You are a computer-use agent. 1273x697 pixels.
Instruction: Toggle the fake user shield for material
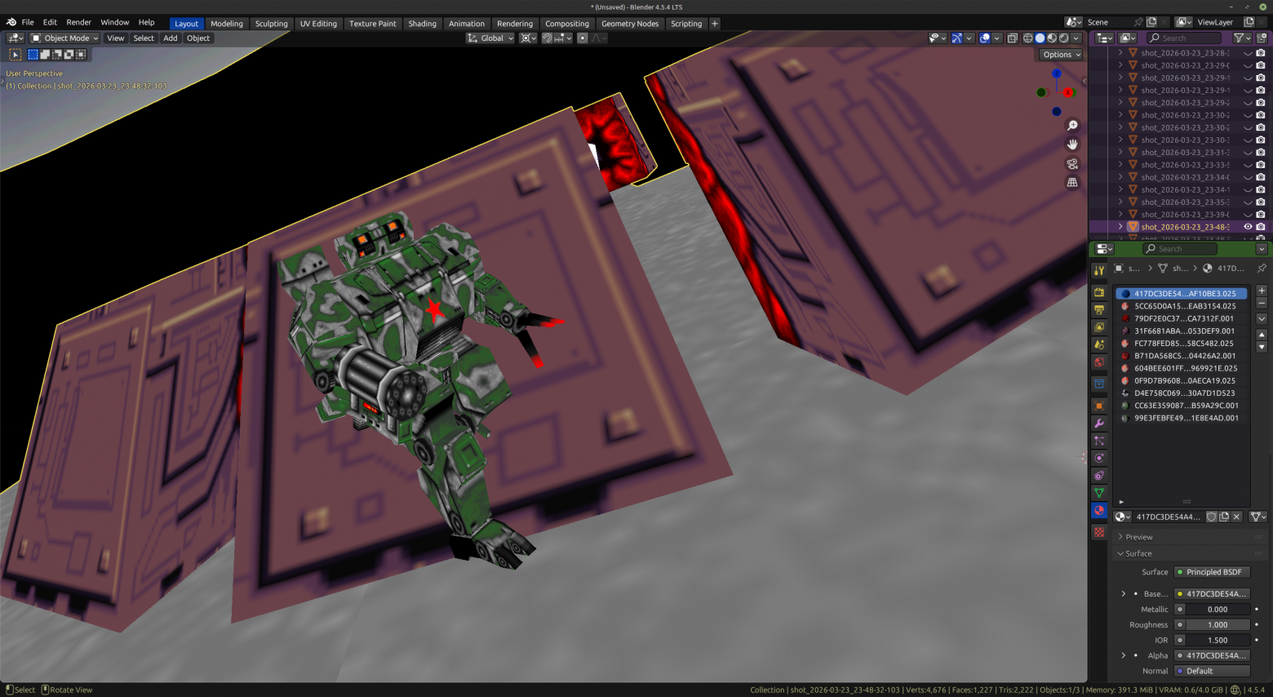[1212, 517]
